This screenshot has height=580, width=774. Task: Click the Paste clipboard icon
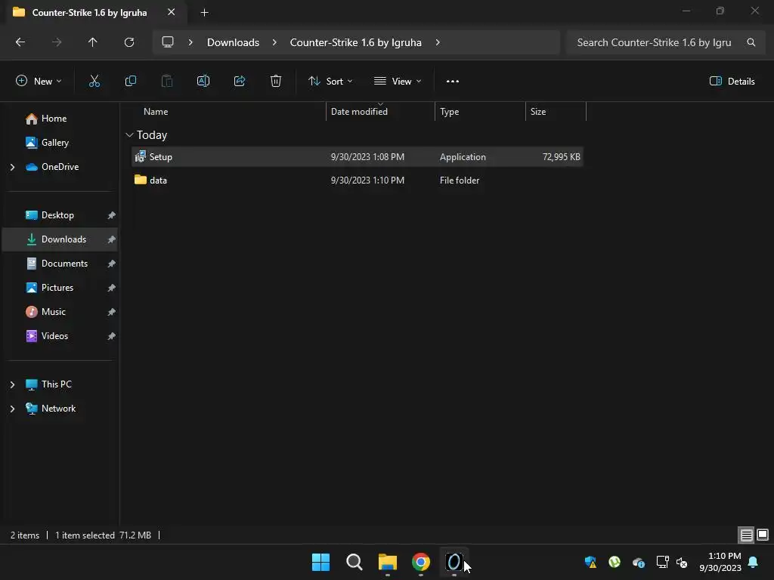point(167,82)
